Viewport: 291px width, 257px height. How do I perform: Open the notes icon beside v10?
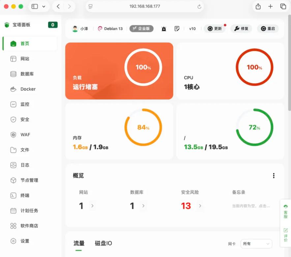coord(177,29)
